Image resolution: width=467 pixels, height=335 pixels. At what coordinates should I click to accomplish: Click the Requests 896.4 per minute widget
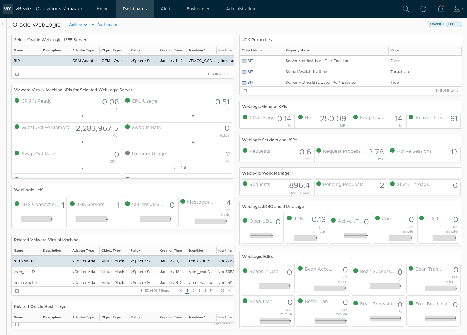pyautogui.click(x=277, y=187)
